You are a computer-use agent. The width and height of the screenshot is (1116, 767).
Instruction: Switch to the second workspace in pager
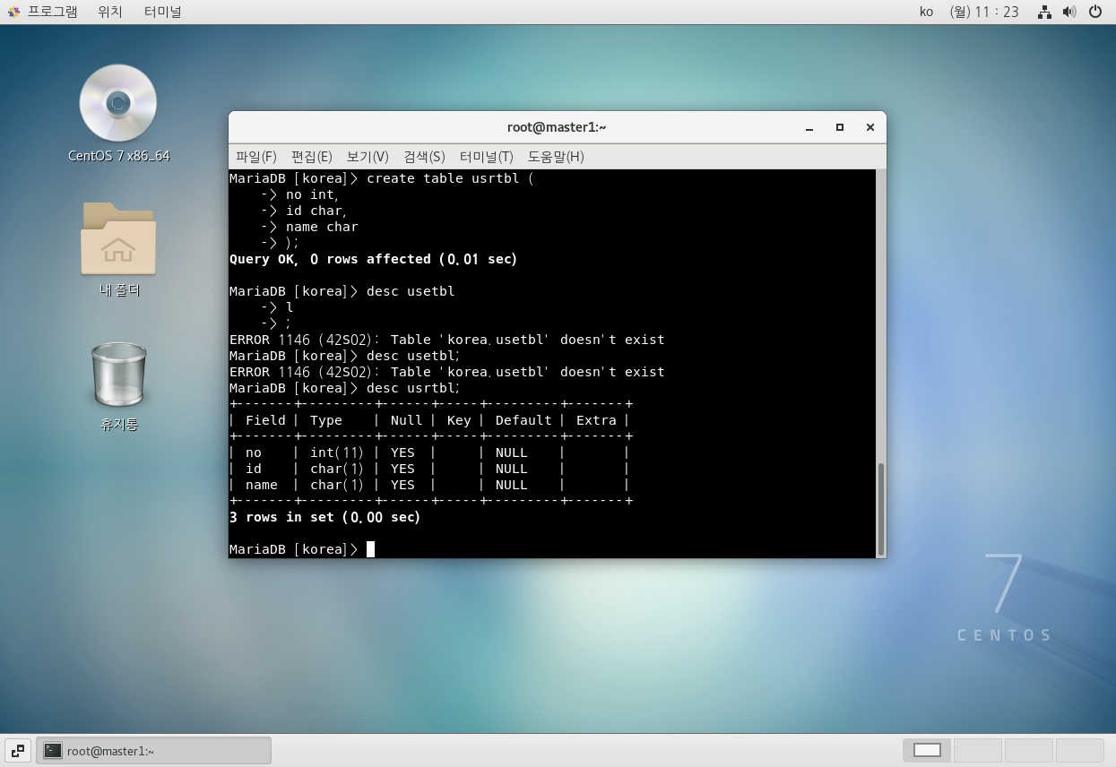click(977, 750)
